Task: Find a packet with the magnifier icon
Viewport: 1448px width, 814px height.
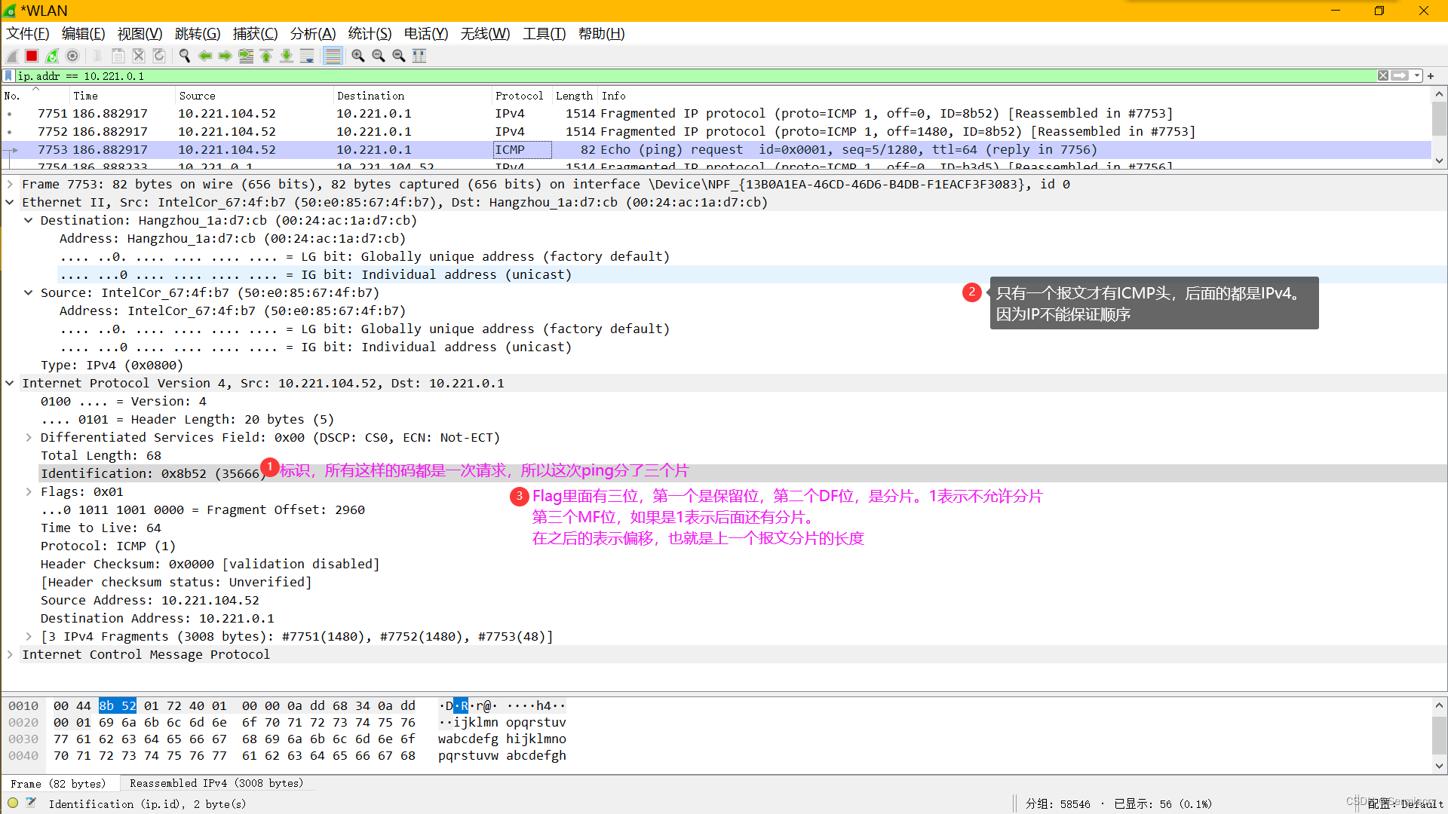Action: 185,56
